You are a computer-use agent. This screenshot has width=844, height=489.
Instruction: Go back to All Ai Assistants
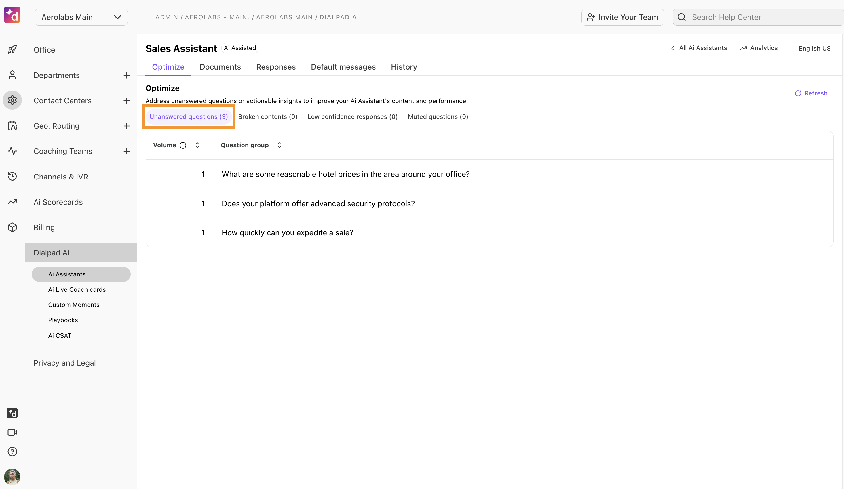pos(699,48)
